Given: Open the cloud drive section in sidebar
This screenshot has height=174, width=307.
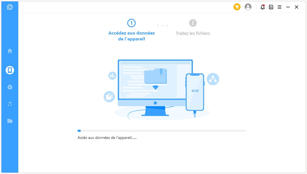Looking at the screenshot, I should click(x=10, y=87).
